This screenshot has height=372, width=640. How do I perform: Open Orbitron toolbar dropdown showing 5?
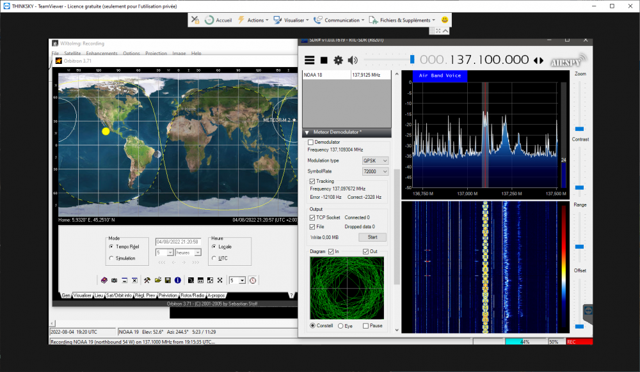[237, 281]
